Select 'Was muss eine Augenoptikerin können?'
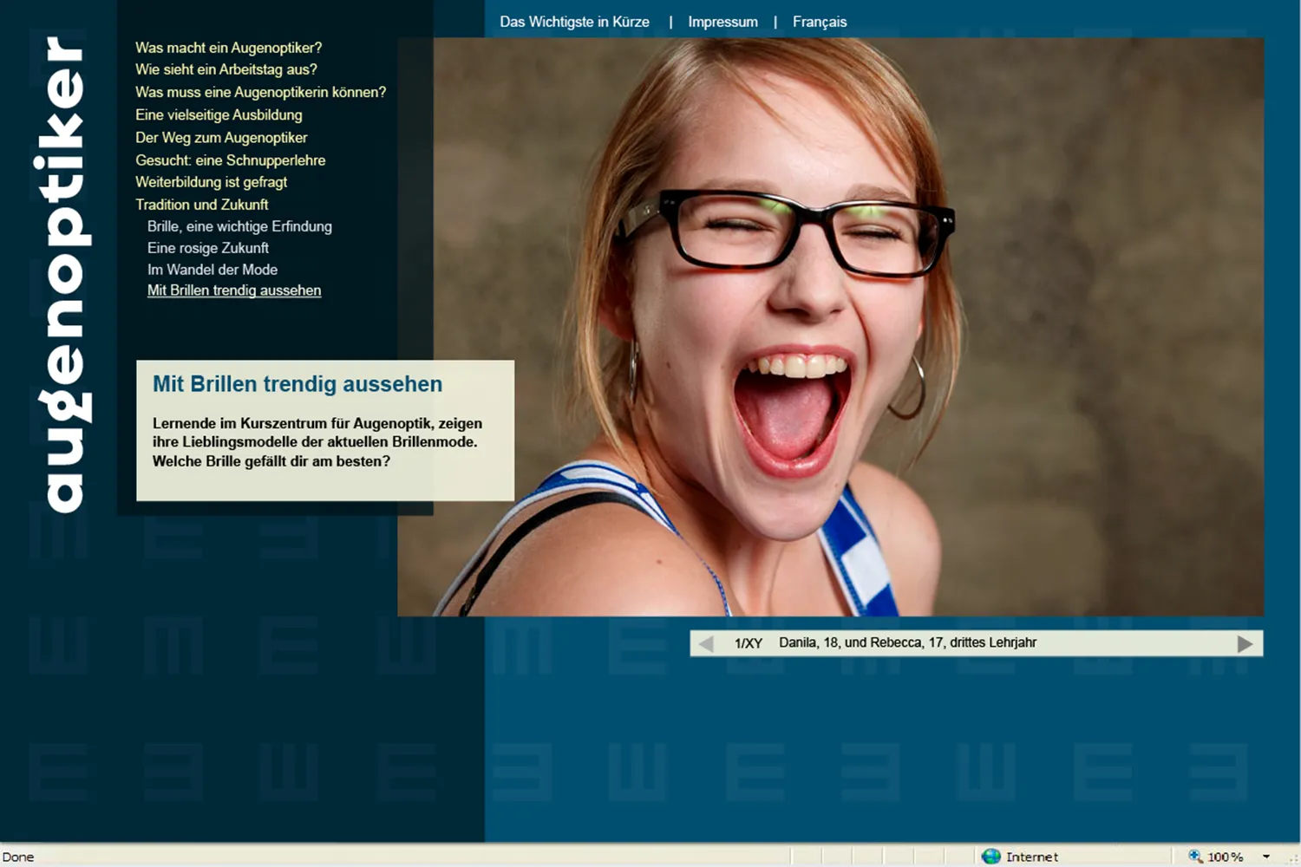 click(260, 92)
